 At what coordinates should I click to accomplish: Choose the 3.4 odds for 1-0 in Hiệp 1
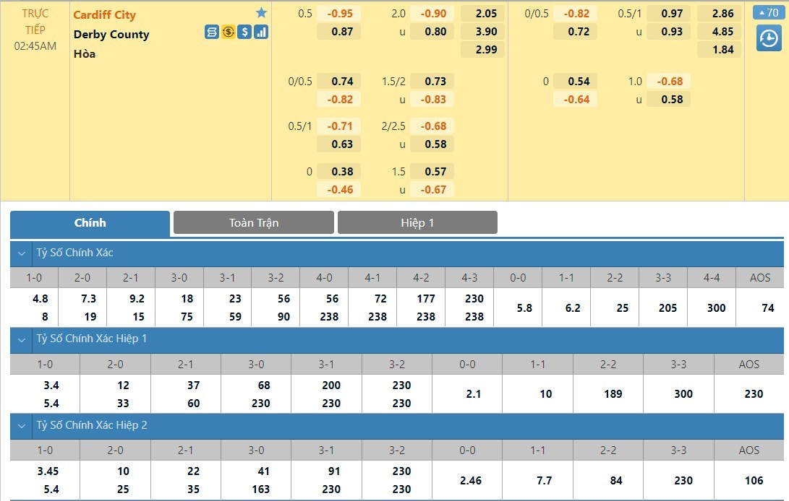click(51, 385)
